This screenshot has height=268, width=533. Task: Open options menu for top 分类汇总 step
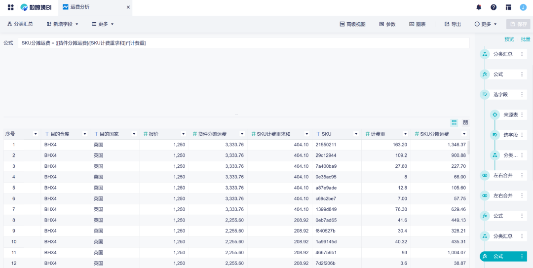[522, 54]
